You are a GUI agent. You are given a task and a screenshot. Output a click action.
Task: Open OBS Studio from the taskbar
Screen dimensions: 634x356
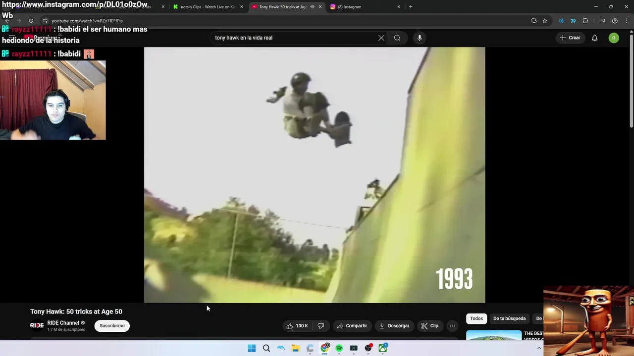click(368, 348)
